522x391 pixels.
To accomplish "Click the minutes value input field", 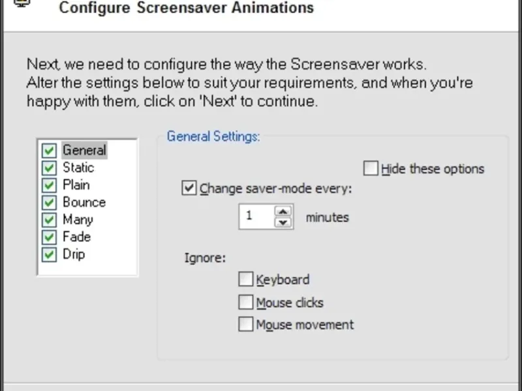I will [x=256, y=216].
